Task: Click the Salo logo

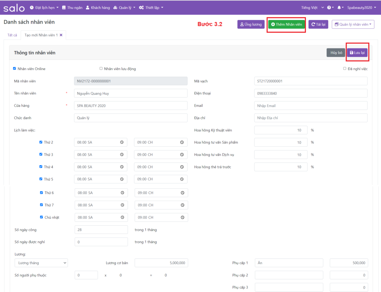Action: 14,7
